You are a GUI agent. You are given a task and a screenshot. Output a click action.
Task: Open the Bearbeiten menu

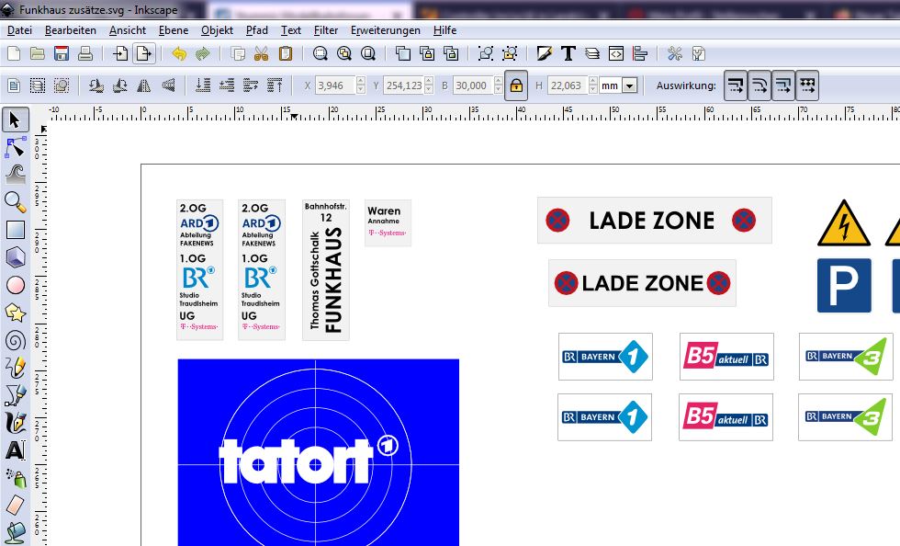(71, 30)
